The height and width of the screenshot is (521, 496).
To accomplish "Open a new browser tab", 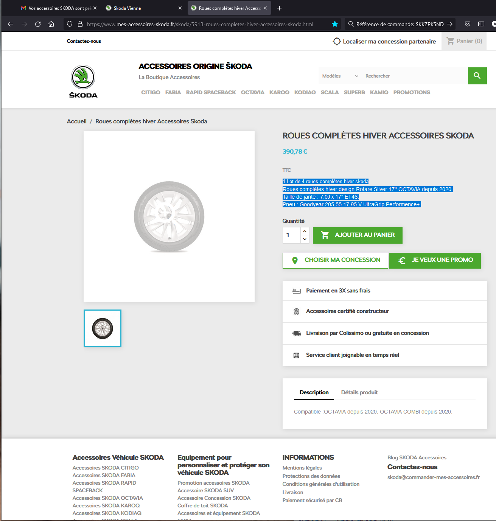I will click(279, 8).
